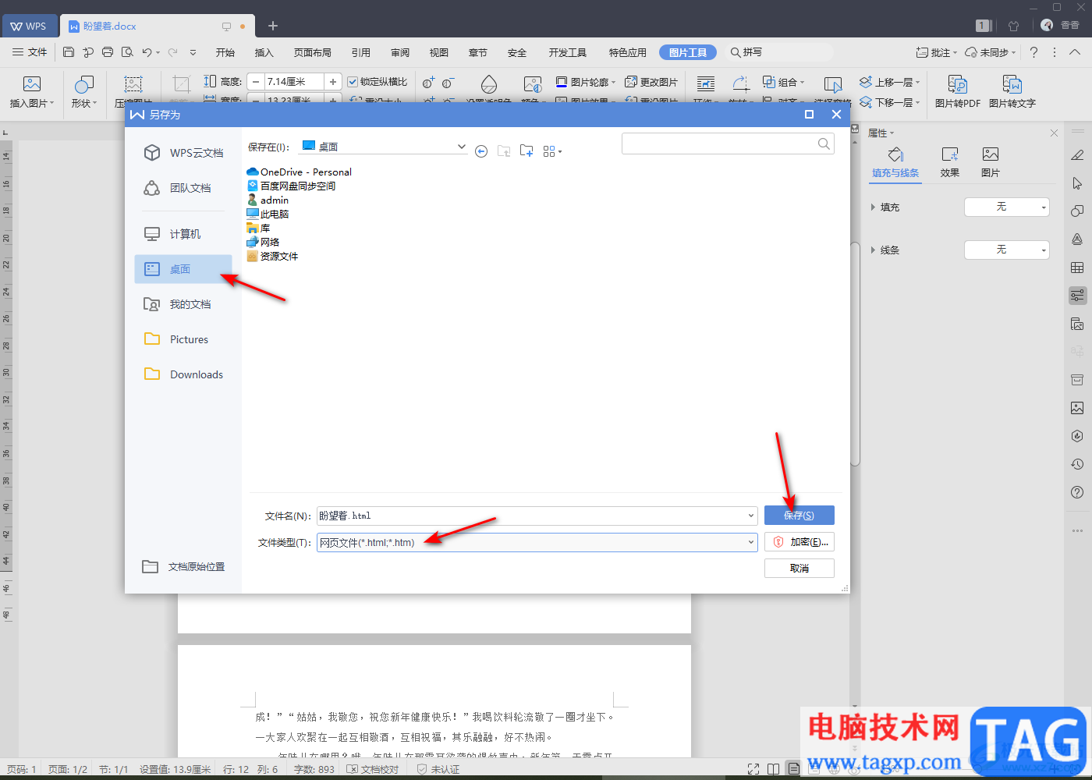Open print preview from the quick toolbar
The width and height of the screenshot is (1092, 780).
coord(127,52)
